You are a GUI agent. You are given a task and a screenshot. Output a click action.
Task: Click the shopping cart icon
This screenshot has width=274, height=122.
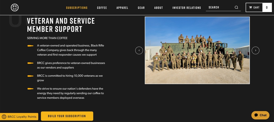[250, 7]
